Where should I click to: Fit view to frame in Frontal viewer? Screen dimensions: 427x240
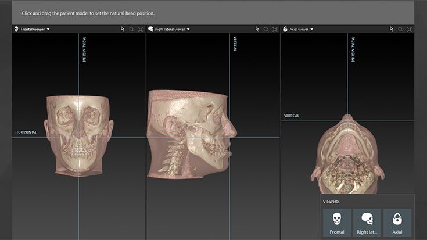point(141,30)
